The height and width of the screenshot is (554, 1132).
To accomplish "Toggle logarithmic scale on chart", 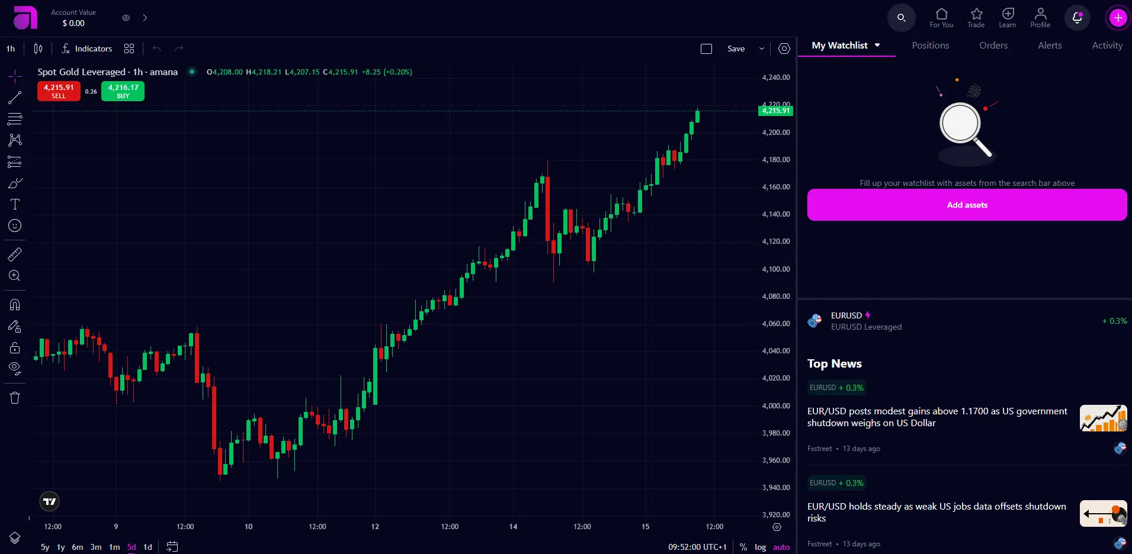I will click(x=760, y=547).
